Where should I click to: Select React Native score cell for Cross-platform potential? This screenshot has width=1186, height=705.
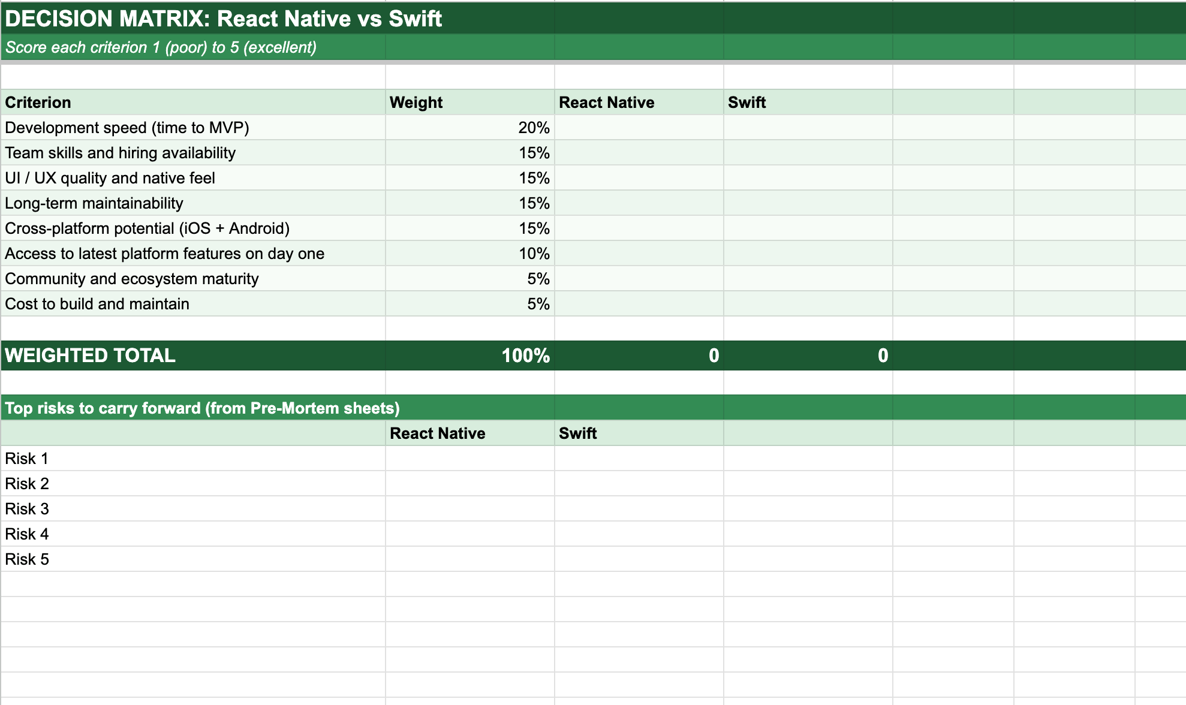click(639, 228)
